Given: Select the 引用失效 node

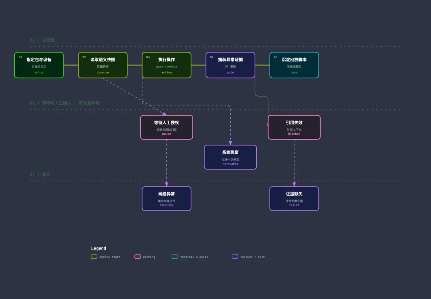Looking at the screenshot, I should pyautogui.click(x=294, y=127).
